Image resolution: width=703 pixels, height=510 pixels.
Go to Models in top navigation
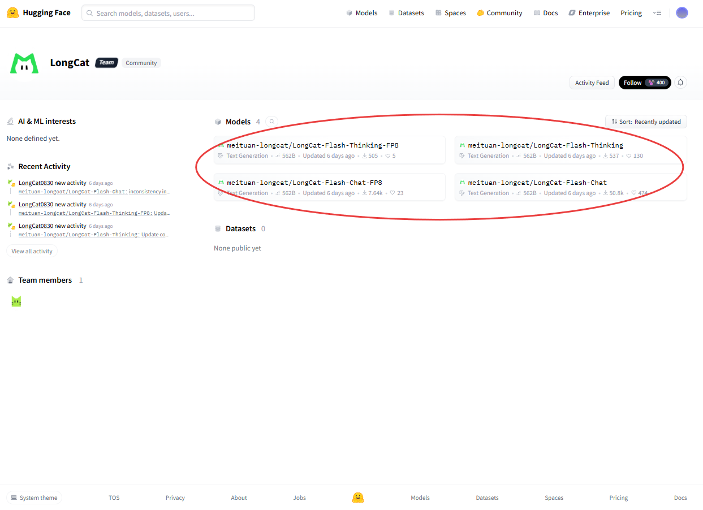pyautogui.click(x=361, y=12)
